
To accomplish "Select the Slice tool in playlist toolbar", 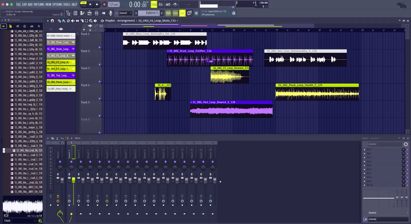I will [82, 21].
